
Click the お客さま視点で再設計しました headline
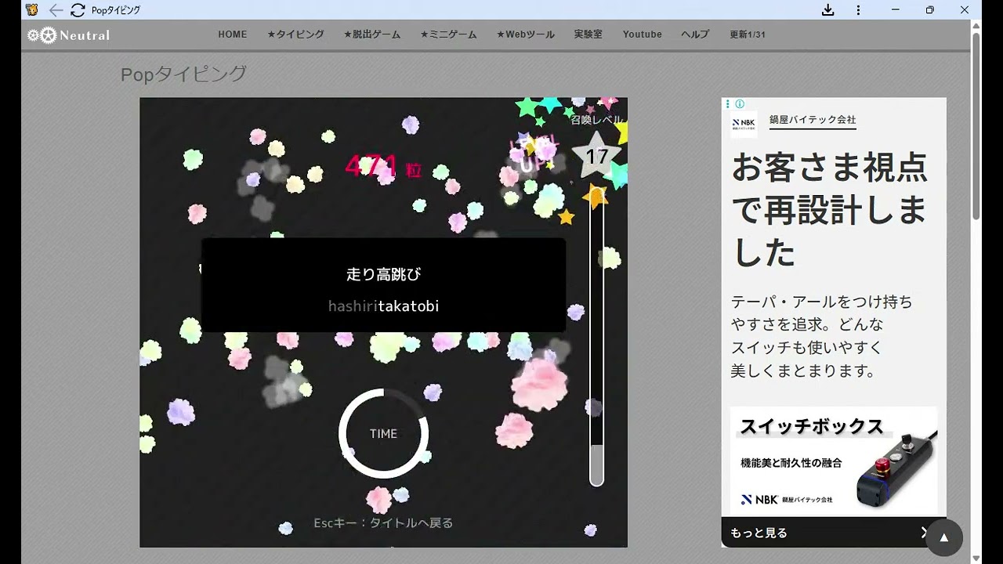pos(829,210)
